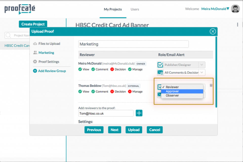
Task: Click the OWNER badge next to Meira
Action: [141, 64]
